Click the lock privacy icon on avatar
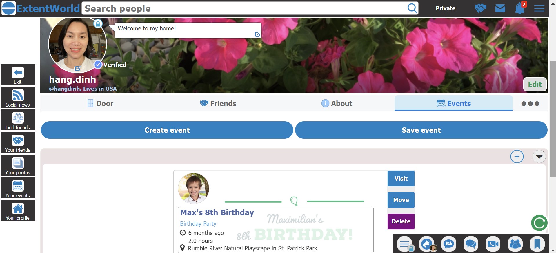 (x=98, y=23)
